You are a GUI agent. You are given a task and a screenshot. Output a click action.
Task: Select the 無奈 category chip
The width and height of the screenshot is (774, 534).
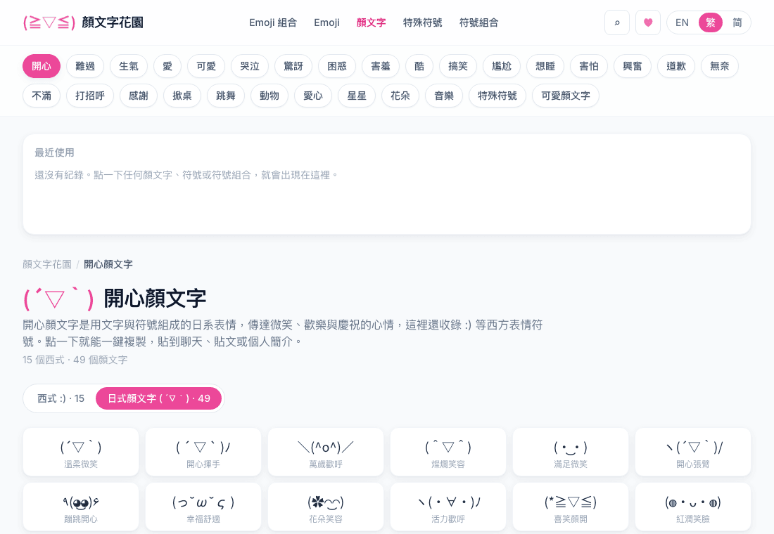[x=720, y=66]
